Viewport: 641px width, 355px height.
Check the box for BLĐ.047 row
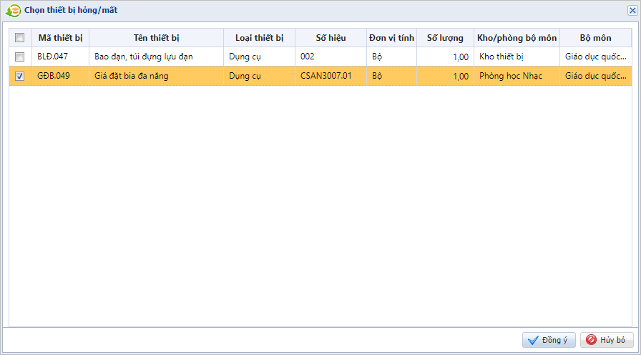point(19,57)
